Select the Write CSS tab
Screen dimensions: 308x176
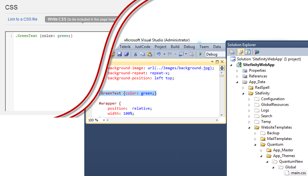click(x=81, y=19)
